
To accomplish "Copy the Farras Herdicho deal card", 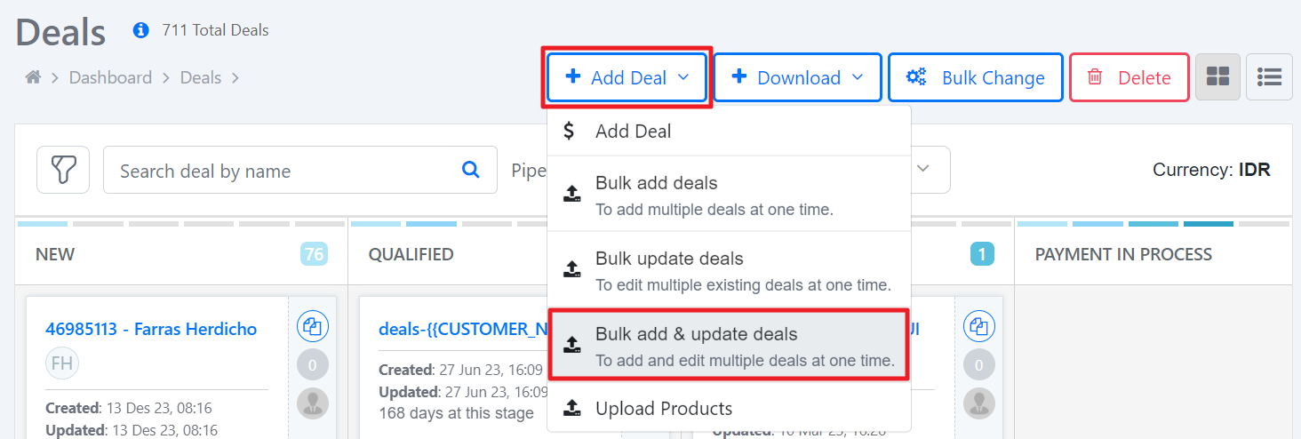I will pos(313,326).
